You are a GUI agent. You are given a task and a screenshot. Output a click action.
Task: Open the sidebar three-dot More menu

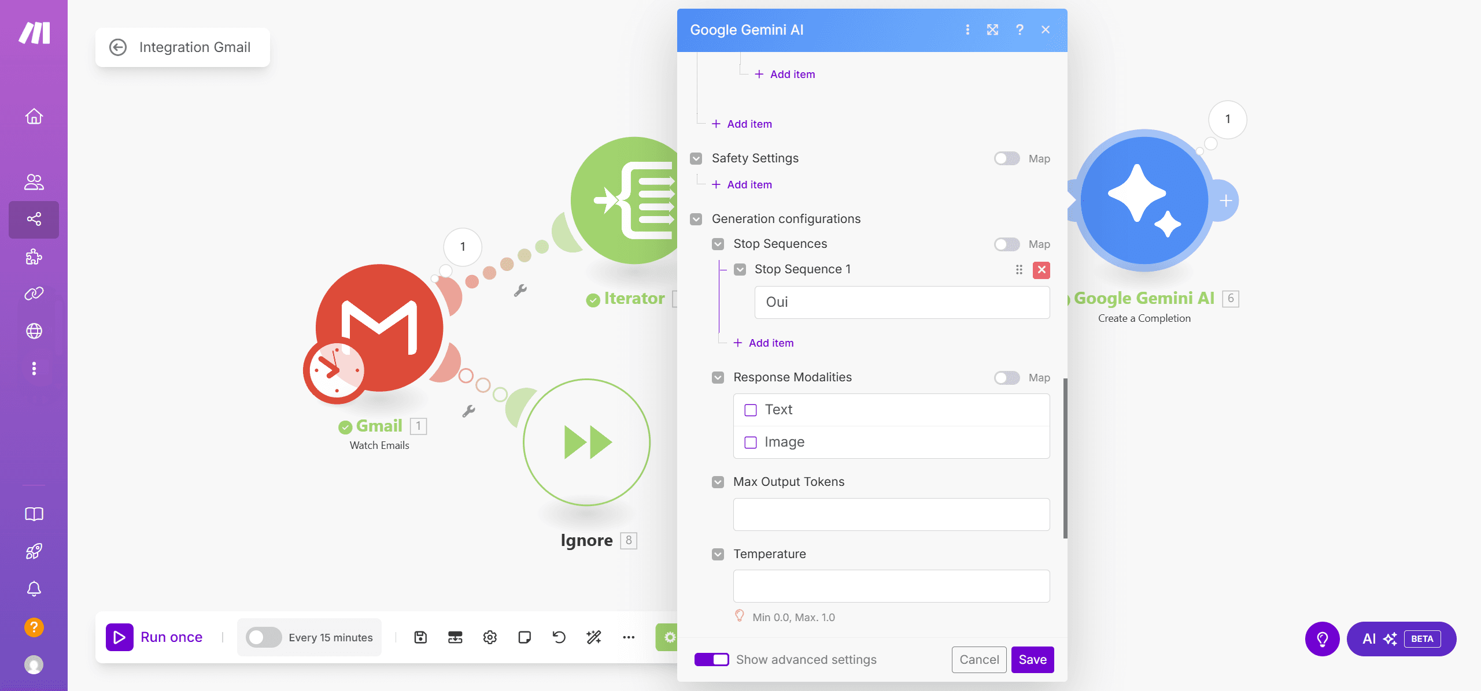[x=34, y=369]
